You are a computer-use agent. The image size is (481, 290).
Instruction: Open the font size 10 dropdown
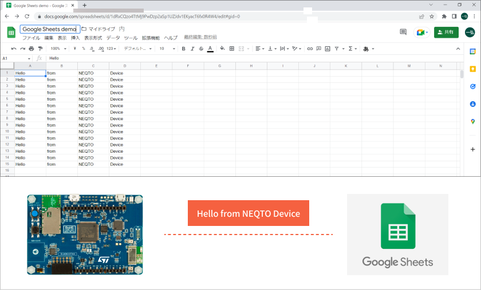167,49
